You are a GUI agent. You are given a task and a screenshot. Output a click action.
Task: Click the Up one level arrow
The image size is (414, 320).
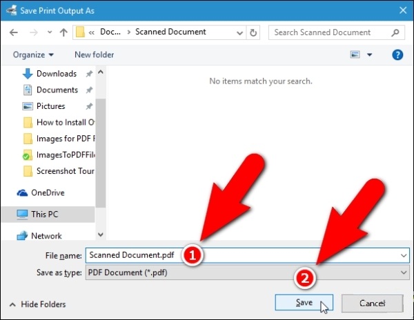pyautogui.click(x=63, y=32)
